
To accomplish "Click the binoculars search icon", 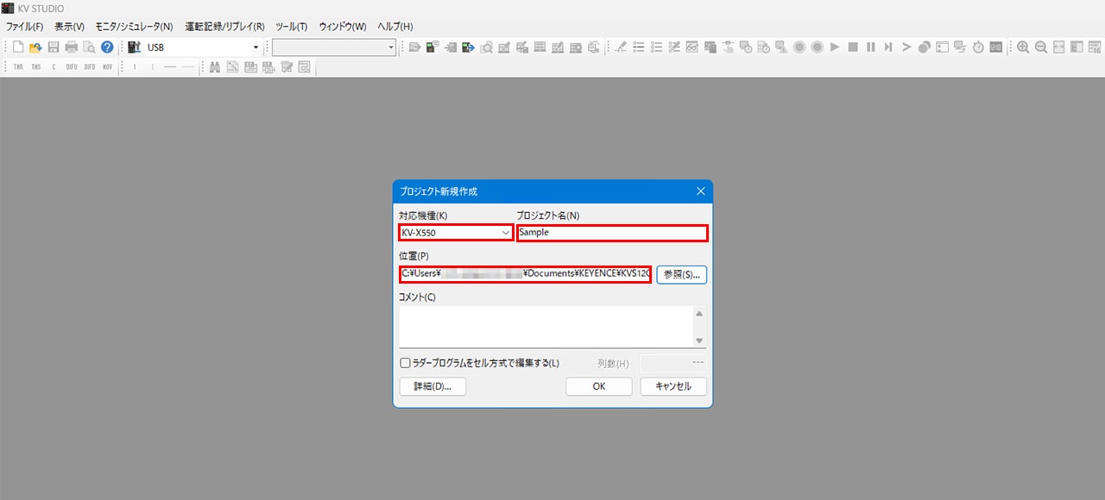I will [214, 66].
